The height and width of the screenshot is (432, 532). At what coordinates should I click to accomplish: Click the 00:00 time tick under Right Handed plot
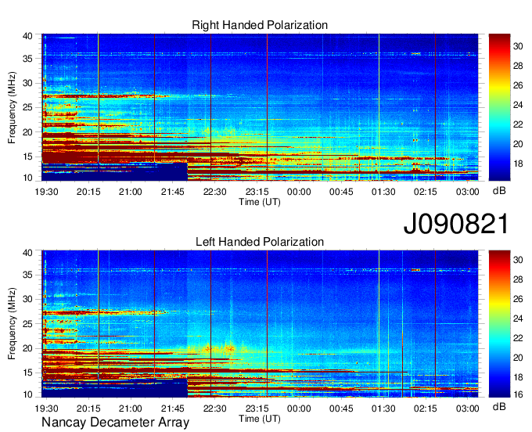point(299,192)
